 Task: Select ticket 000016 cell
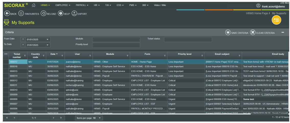(x=18, y=67)
